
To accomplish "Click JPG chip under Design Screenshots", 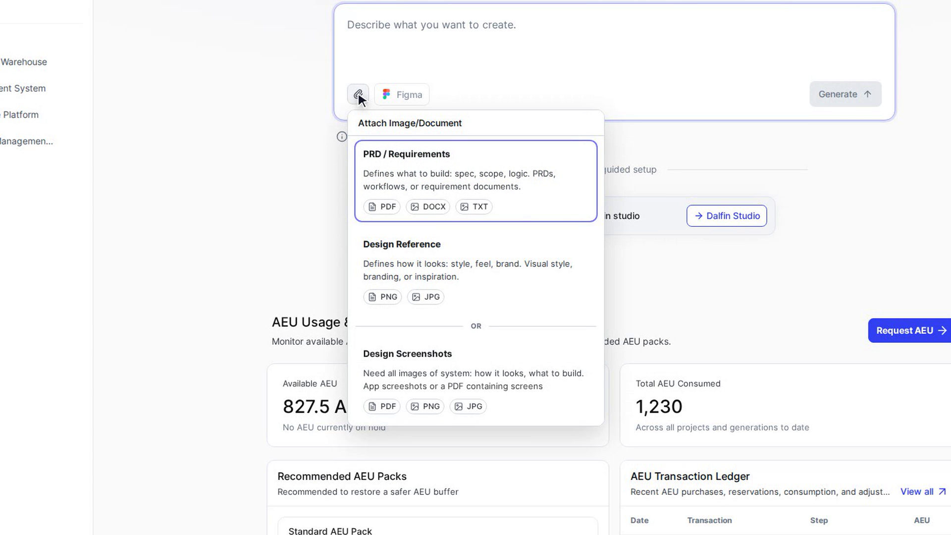I will point(468,406).
